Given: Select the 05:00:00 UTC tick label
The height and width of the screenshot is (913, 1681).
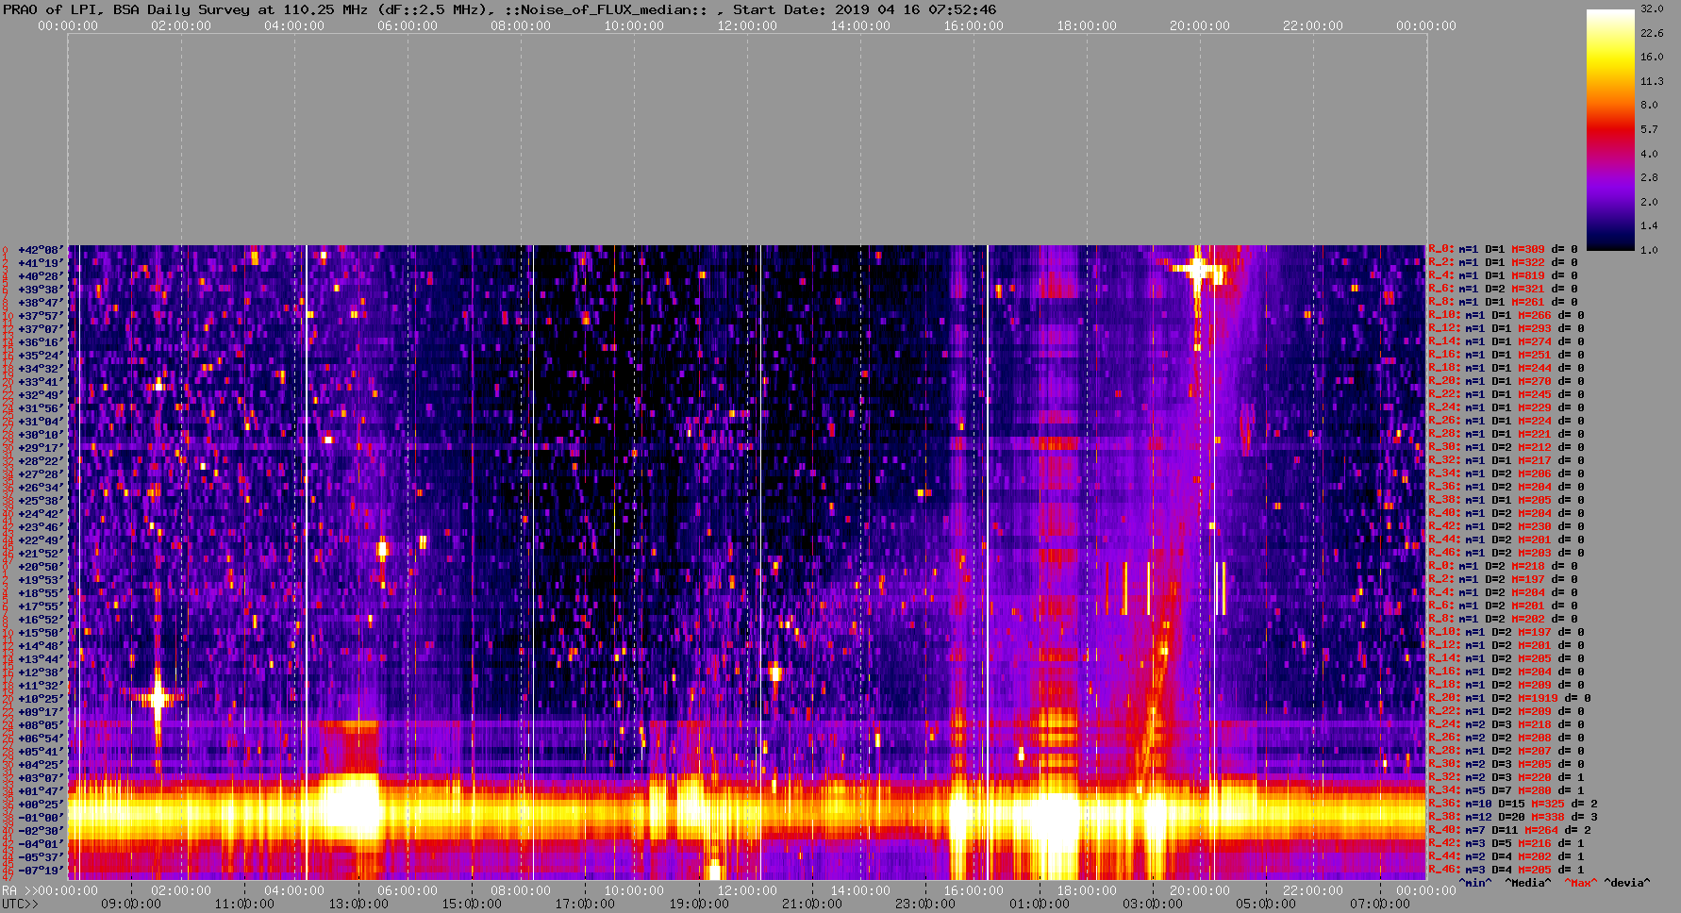Looking at the screenshot, I should click(x=1267, y=905).
